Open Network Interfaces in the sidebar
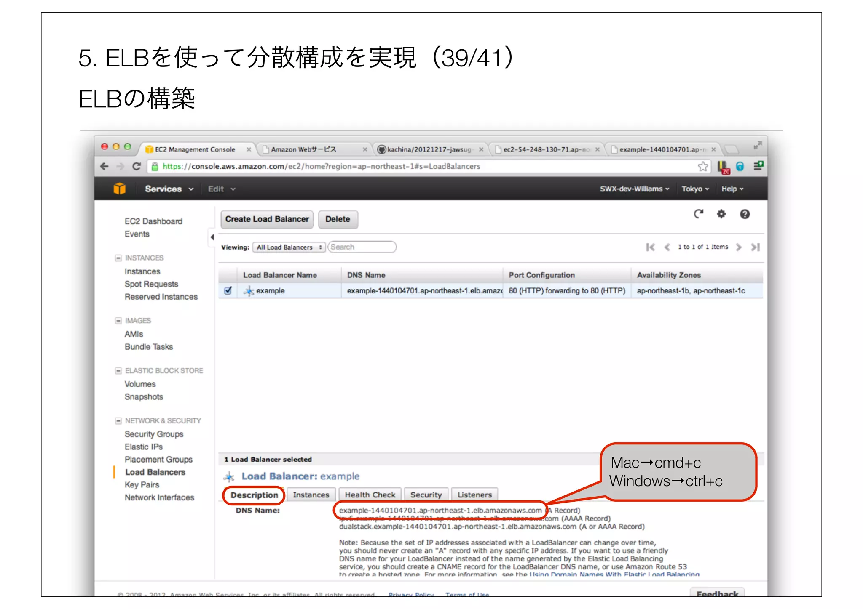Viewport: 863px width, 609px height. pos(159,497)
